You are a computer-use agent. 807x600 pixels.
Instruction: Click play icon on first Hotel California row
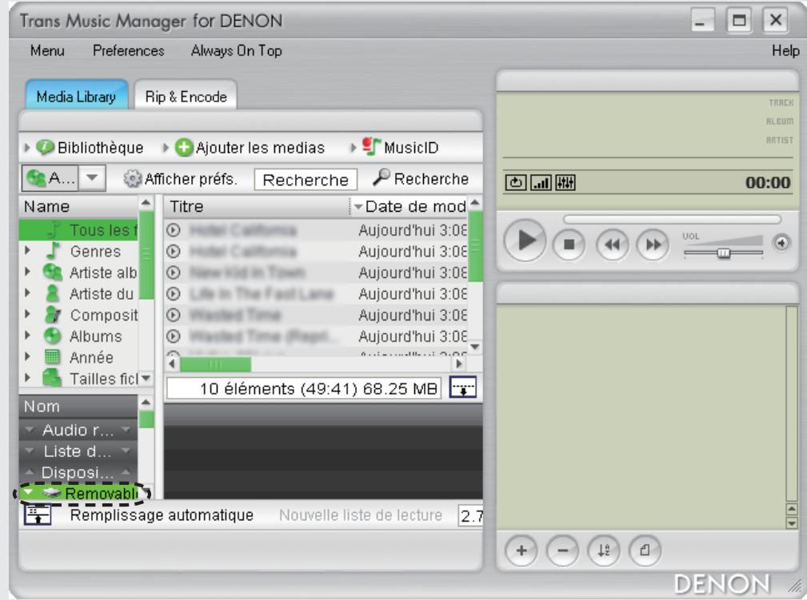[x=174, y=230]
